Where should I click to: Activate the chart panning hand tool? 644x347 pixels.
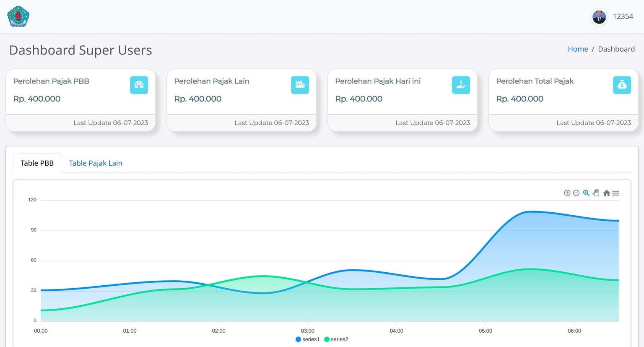[596, 193]
